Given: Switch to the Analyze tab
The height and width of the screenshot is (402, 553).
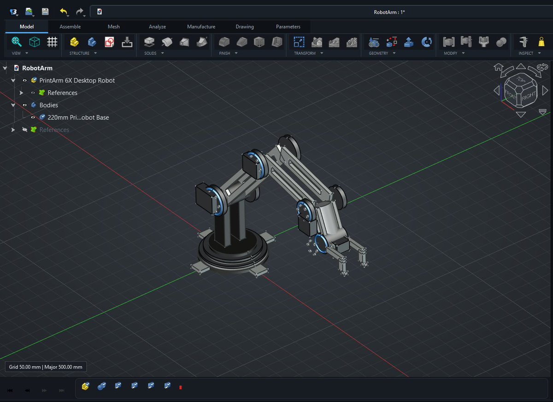Looking at the screenshot, I should click(x=157, y=27).
